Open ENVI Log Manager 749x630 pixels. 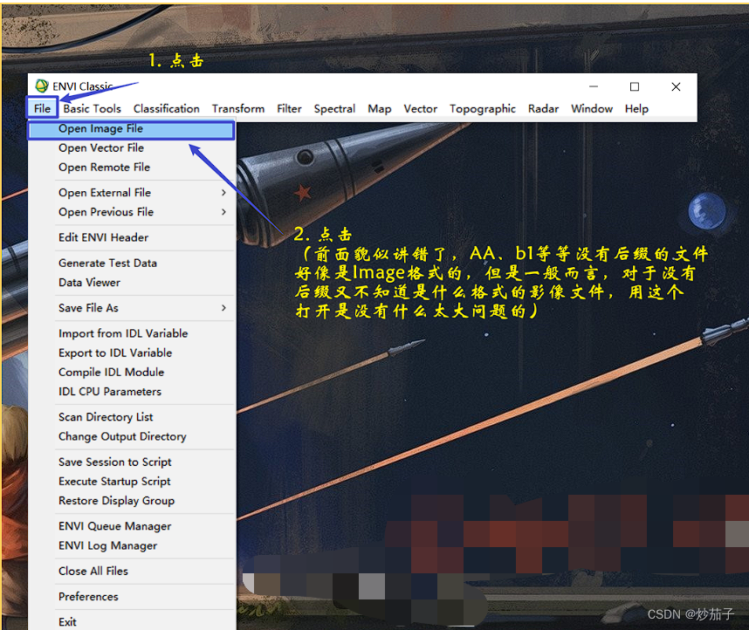pyautogui.click(x=131, y=545)
